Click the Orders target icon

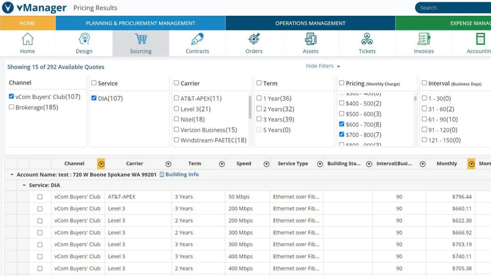click(254, 40)
